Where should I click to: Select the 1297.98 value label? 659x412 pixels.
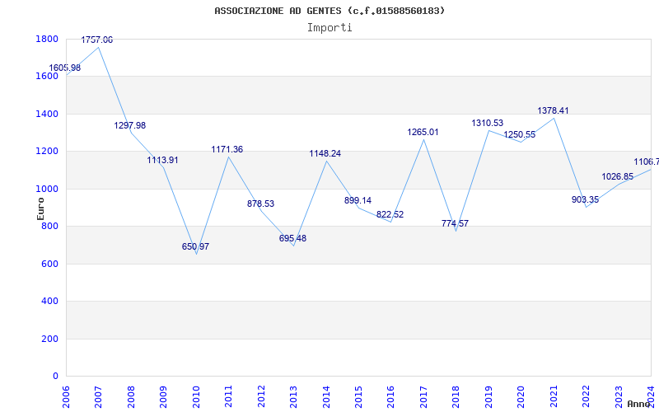[x=130, y=125]
